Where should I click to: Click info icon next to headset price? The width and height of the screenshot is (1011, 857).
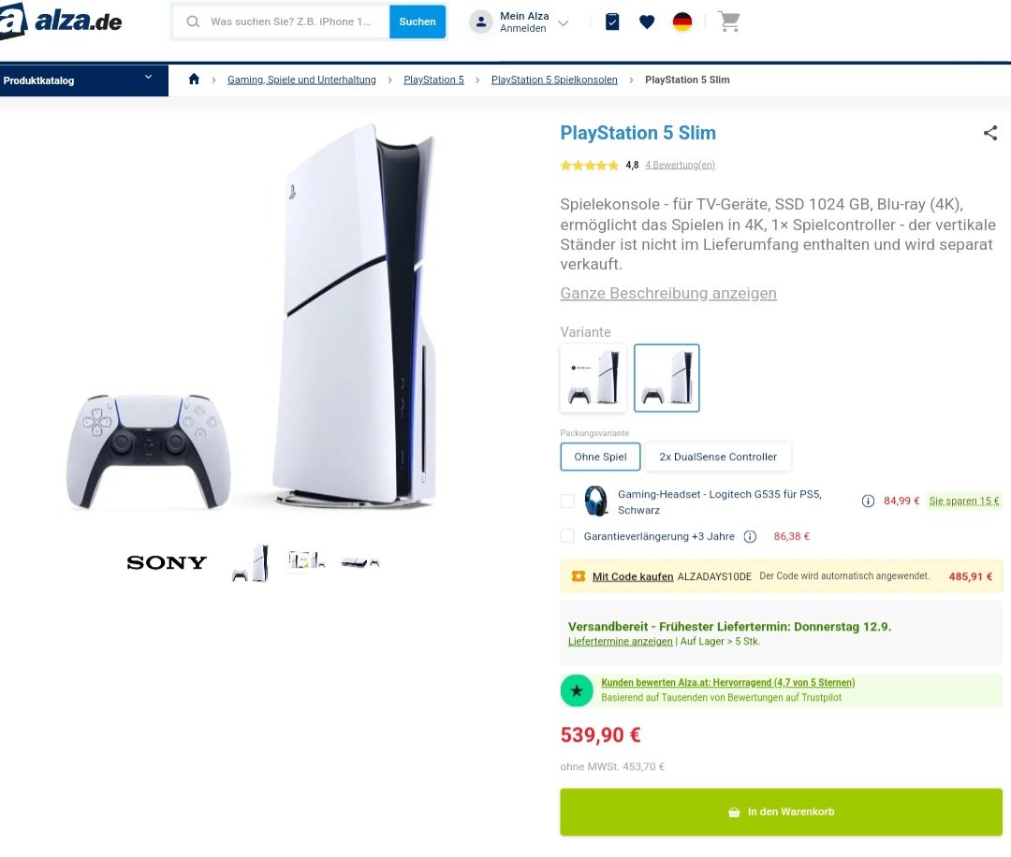click(868, 501)
